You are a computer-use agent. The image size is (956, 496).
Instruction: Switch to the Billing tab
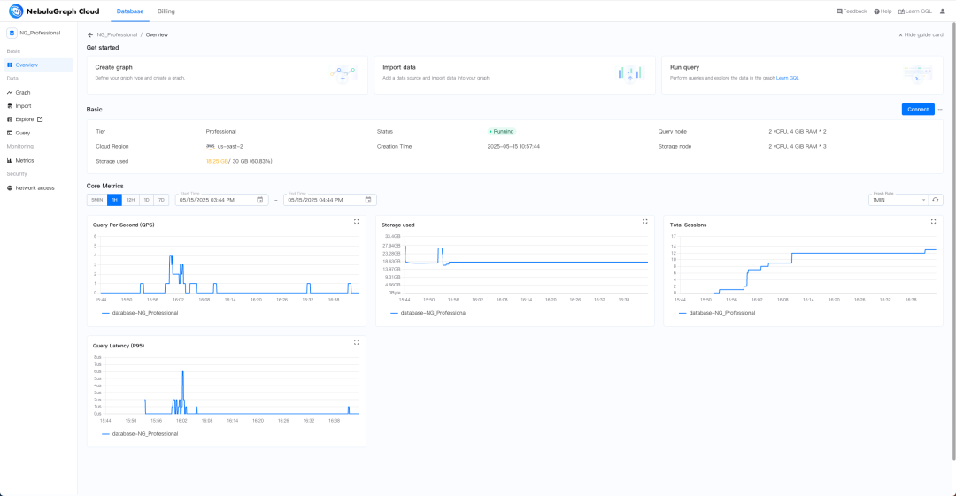point(166,11)
